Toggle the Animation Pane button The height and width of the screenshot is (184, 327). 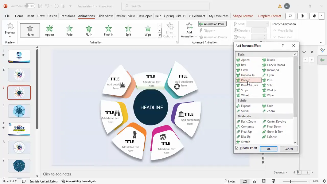pyautogui.click(x=212, y=24)
